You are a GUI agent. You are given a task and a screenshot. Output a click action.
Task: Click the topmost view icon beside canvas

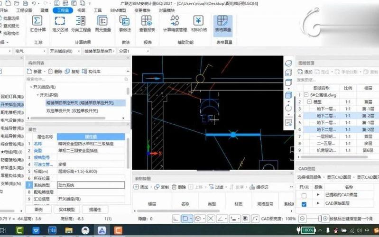(x=288, y=64)
